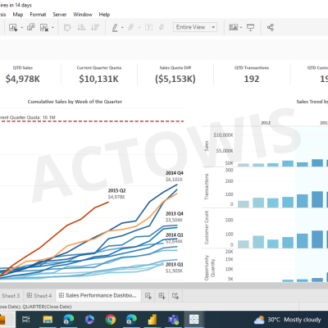The width and height of the screenshot is (328, 328).
Task: Expand the New Worksheet dropdown arrow
Action: (21, 27)
